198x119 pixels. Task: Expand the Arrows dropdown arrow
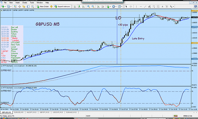[x=174, y=7]
